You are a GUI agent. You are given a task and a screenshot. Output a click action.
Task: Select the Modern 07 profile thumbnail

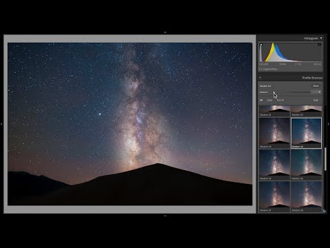[x=274, y=197]
